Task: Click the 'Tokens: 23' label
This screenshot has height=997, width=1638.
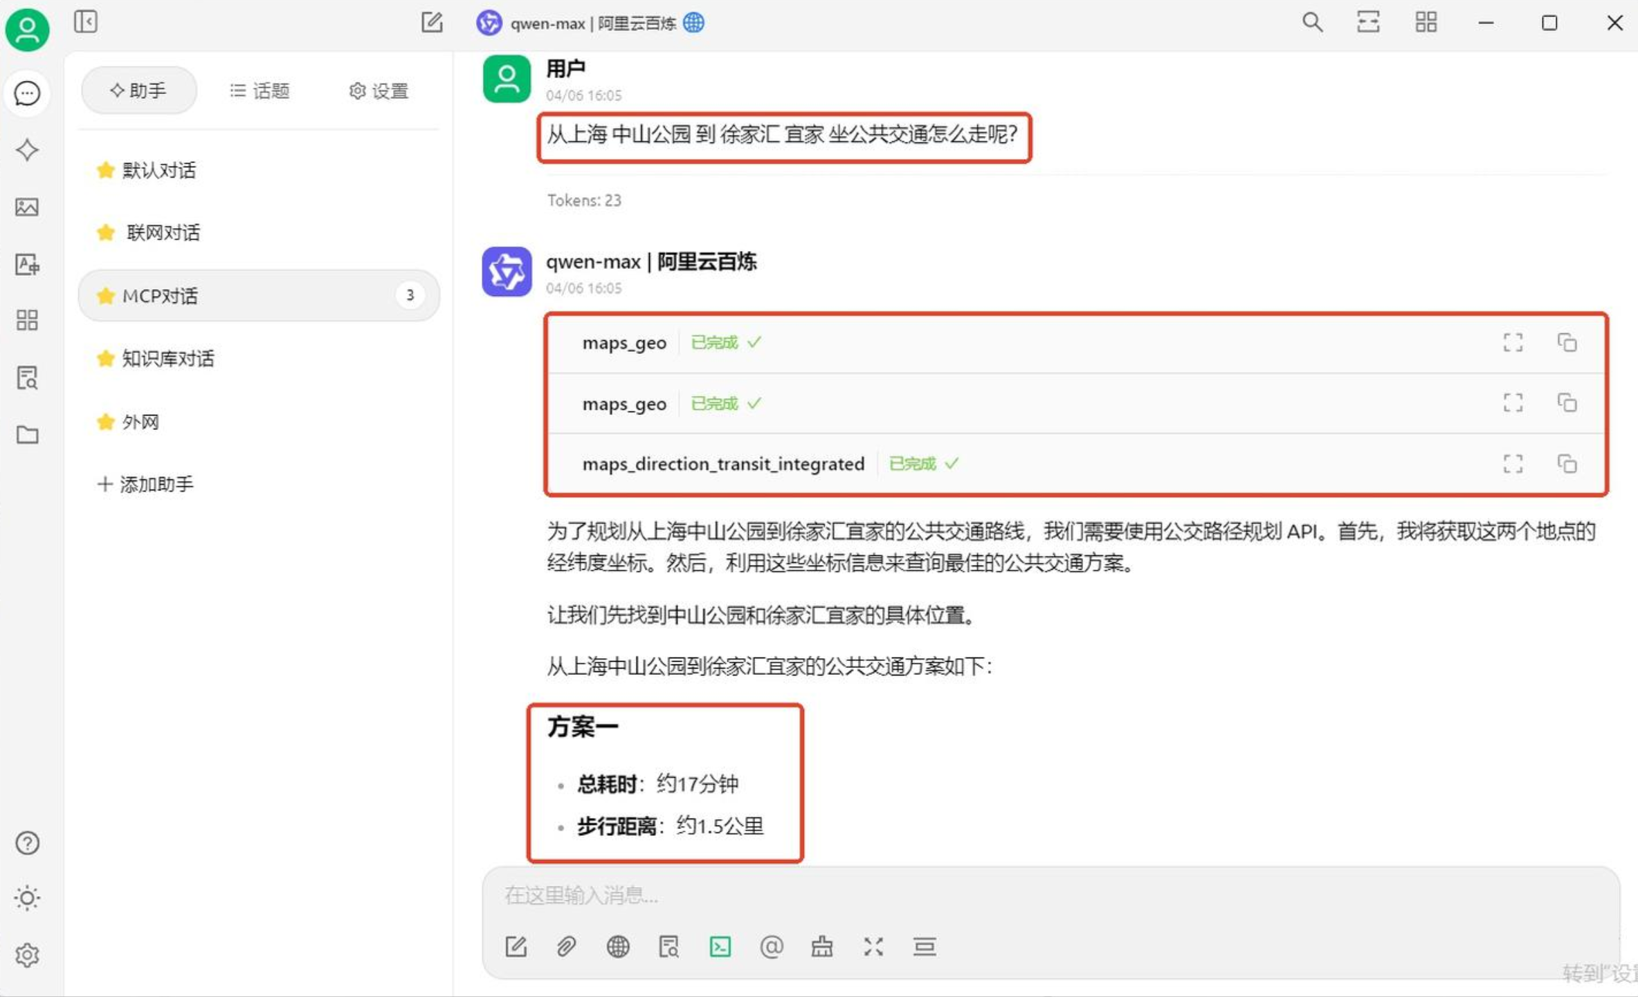Action: coord(584,201)
